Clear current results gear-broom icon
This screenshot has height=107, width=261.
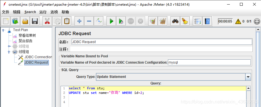153,21
